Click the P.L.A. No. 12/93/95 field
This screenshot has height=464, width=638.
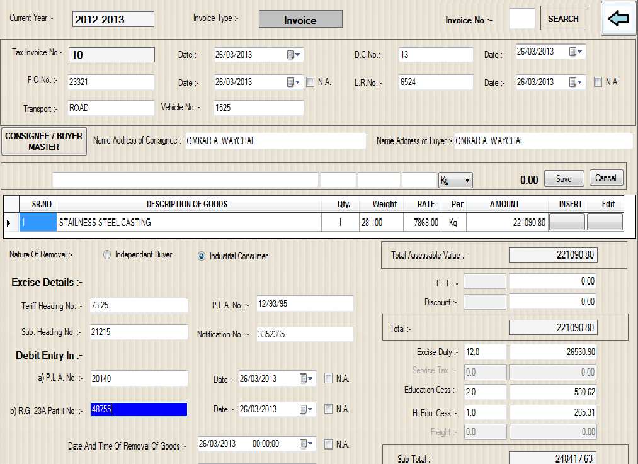click(305, 304)
